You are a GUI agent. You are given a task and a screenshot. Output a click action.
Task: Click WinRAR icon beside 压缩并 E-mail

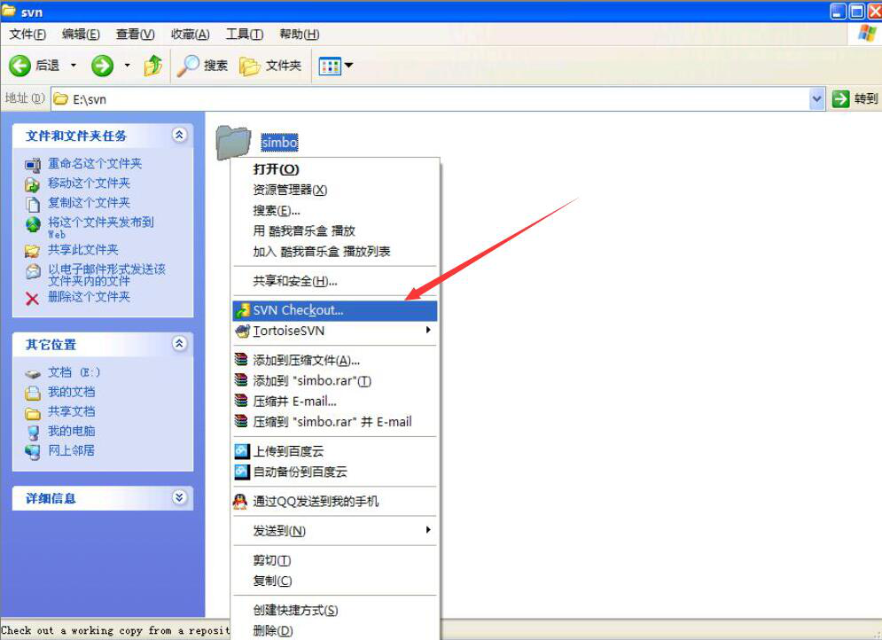(x=241, y=401)
